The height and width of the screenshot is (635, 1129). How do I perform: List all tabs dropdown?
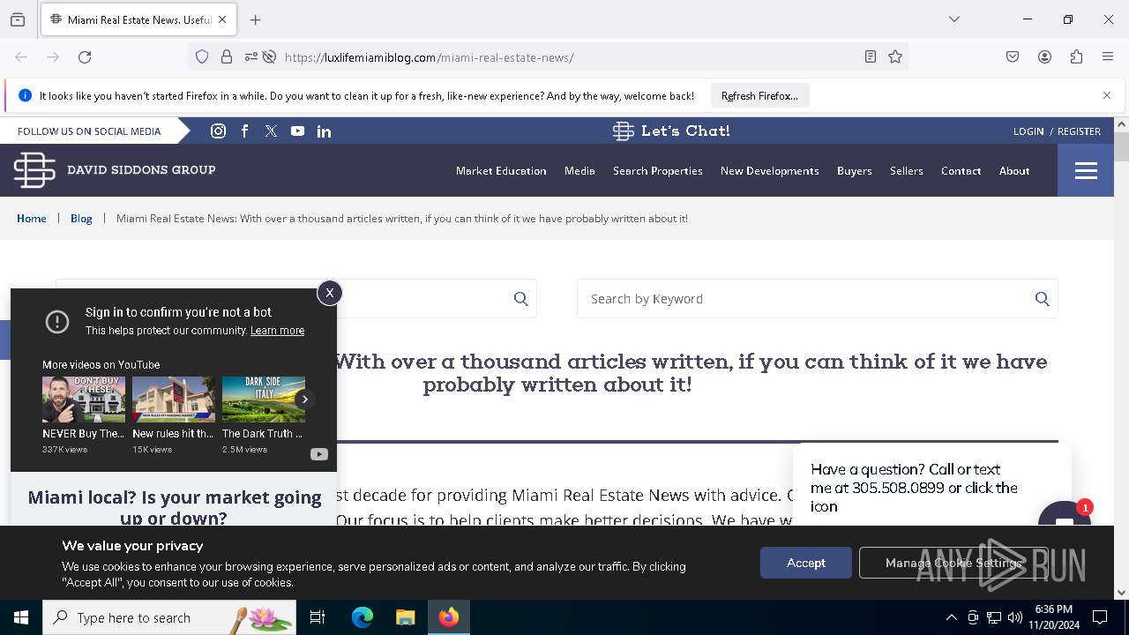click(x=953, y=19)
